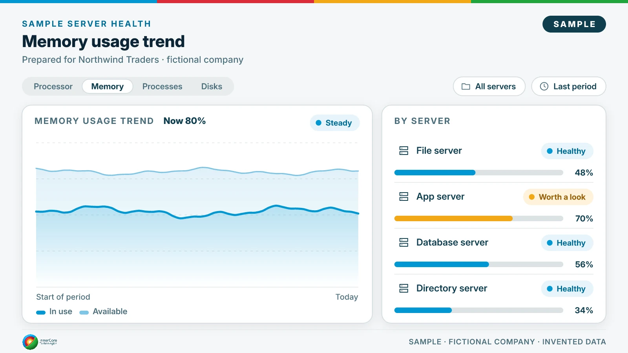
Task: Open the Processes tab
Action: tap(162, 86)
